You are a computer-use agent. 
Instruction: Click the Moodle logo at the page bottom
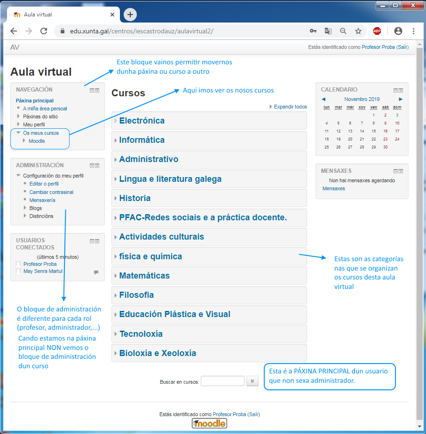[209, 423]
